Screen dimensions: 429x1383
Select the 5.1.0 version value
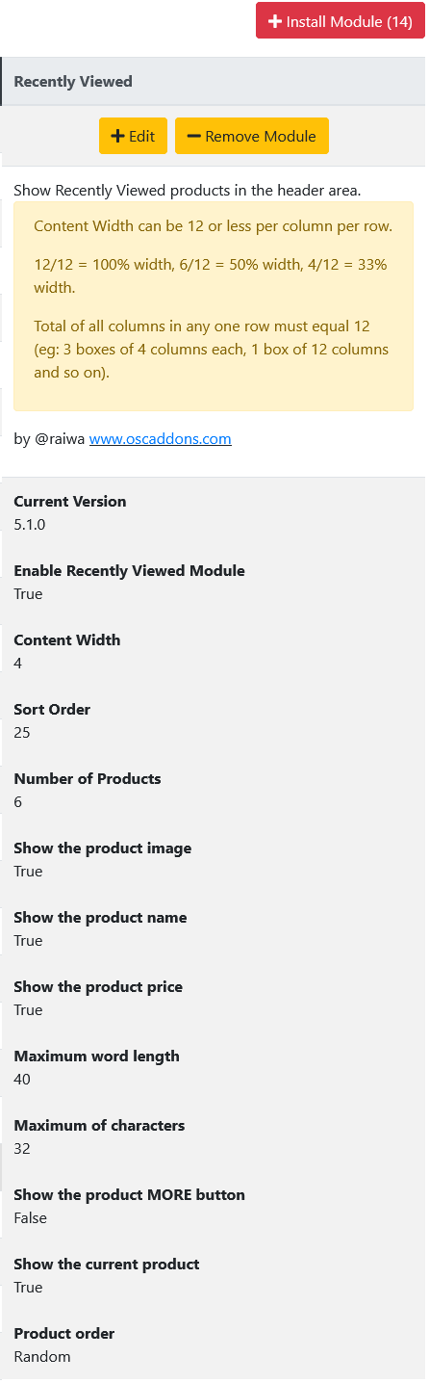click(30, 525)
